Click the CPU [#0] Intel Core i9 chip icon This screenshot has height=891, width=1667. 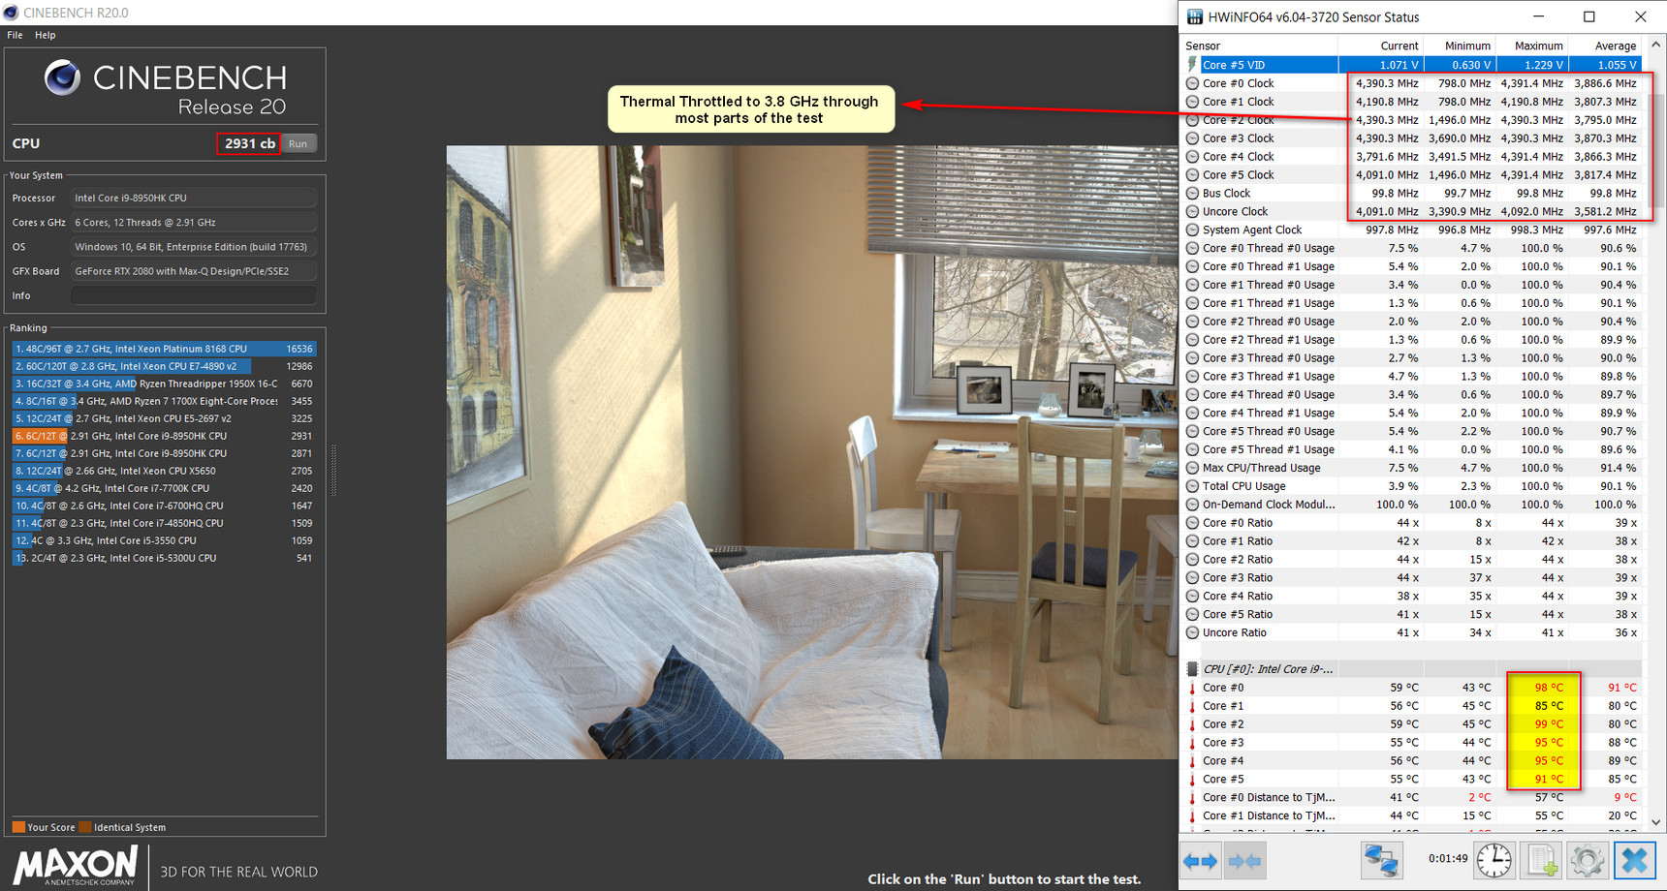click(1192, 669)
